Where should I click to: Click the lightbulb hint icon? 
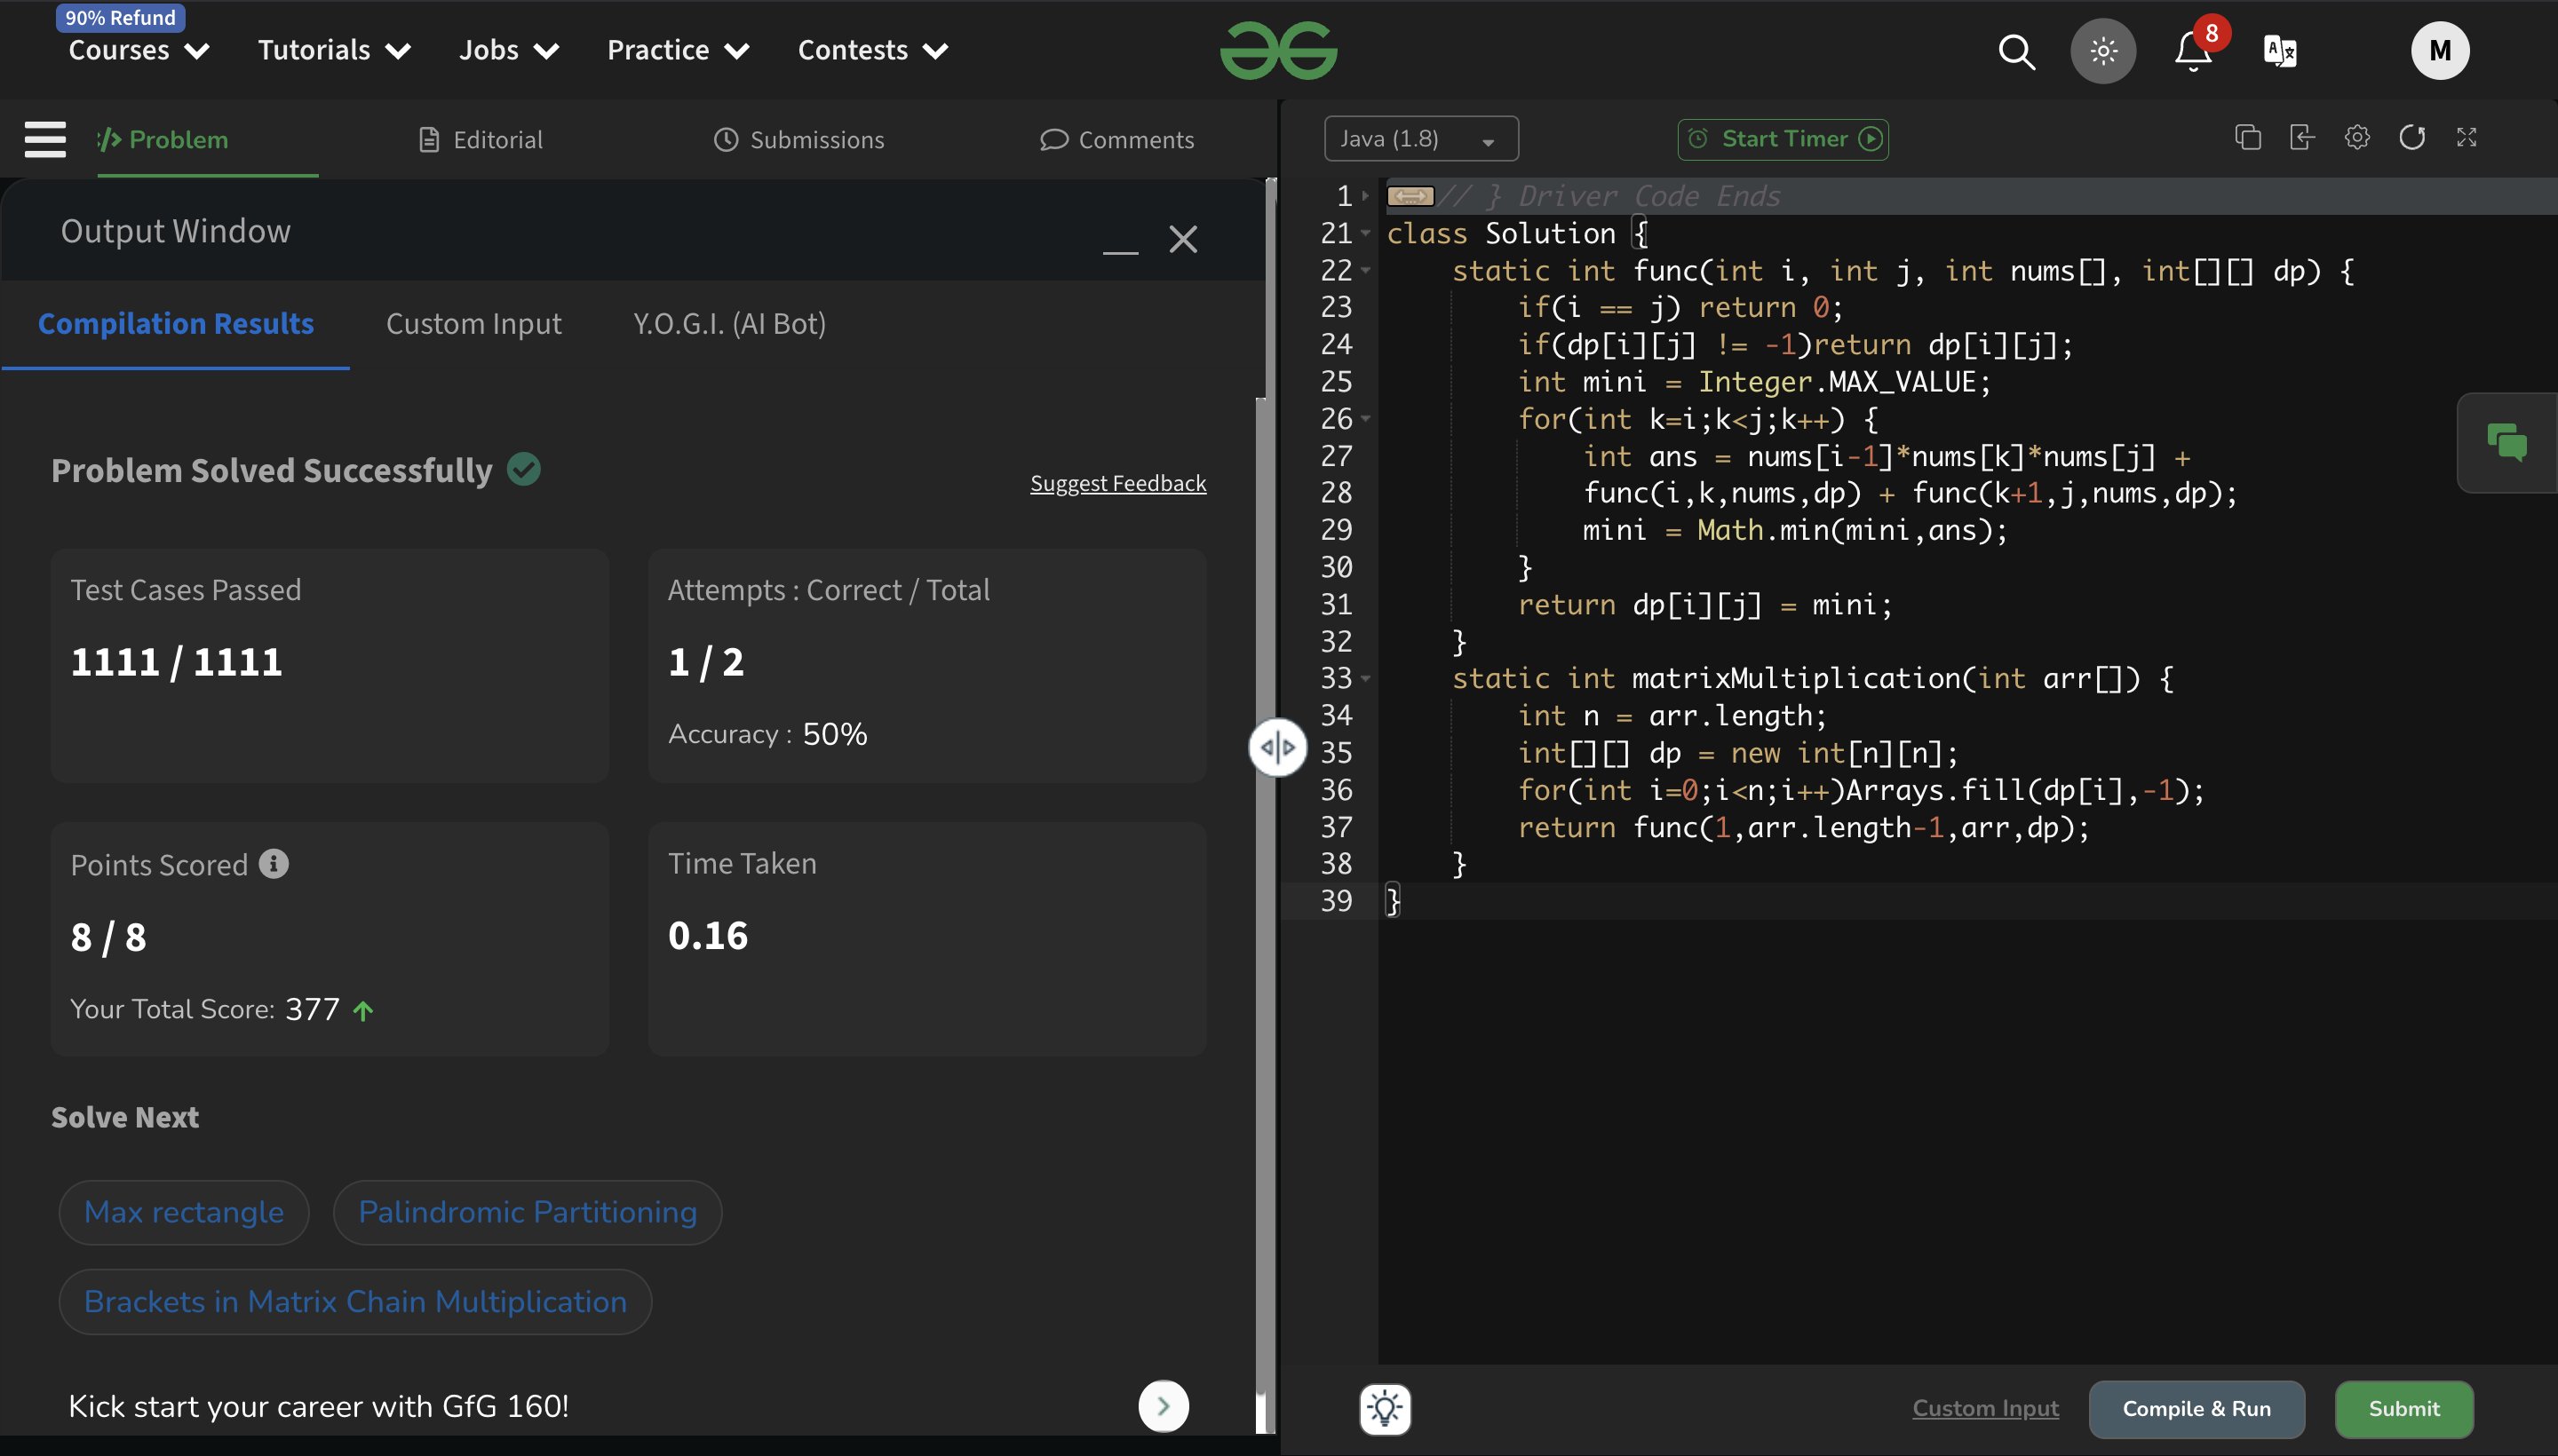pos(1385,1409)
